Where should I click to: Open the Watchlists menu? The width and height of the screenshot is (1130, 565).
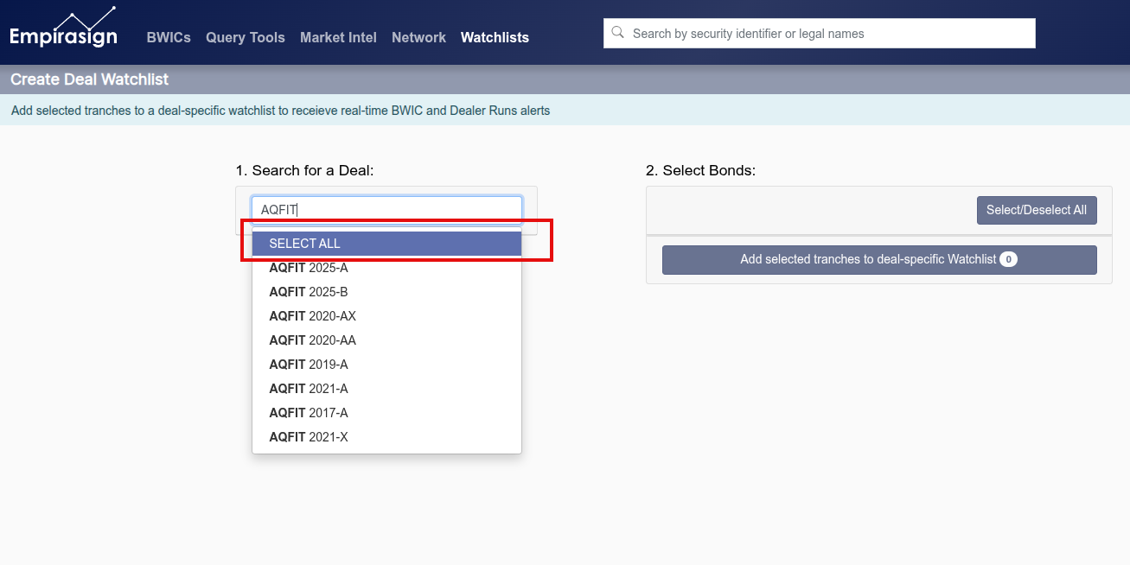point(495,37)
